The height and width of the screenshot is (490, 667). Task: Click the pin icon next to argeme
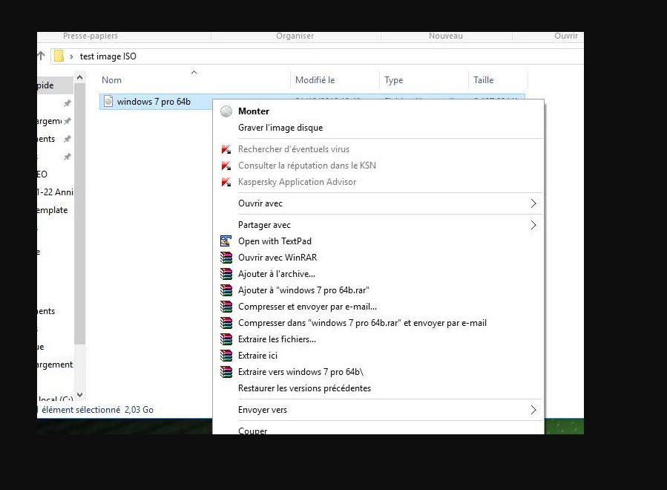(x=67, y=121)
